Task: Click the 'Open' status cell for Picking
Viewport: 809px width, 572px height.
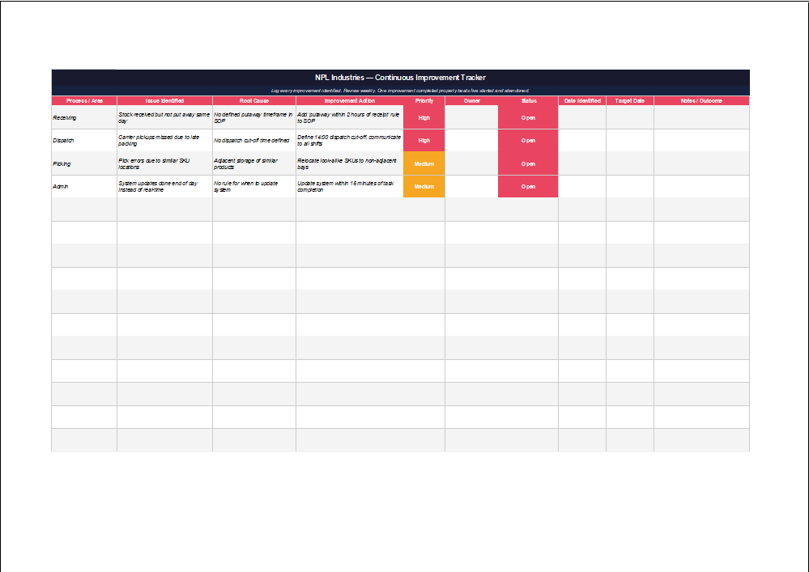Action: tap(528, 164)
